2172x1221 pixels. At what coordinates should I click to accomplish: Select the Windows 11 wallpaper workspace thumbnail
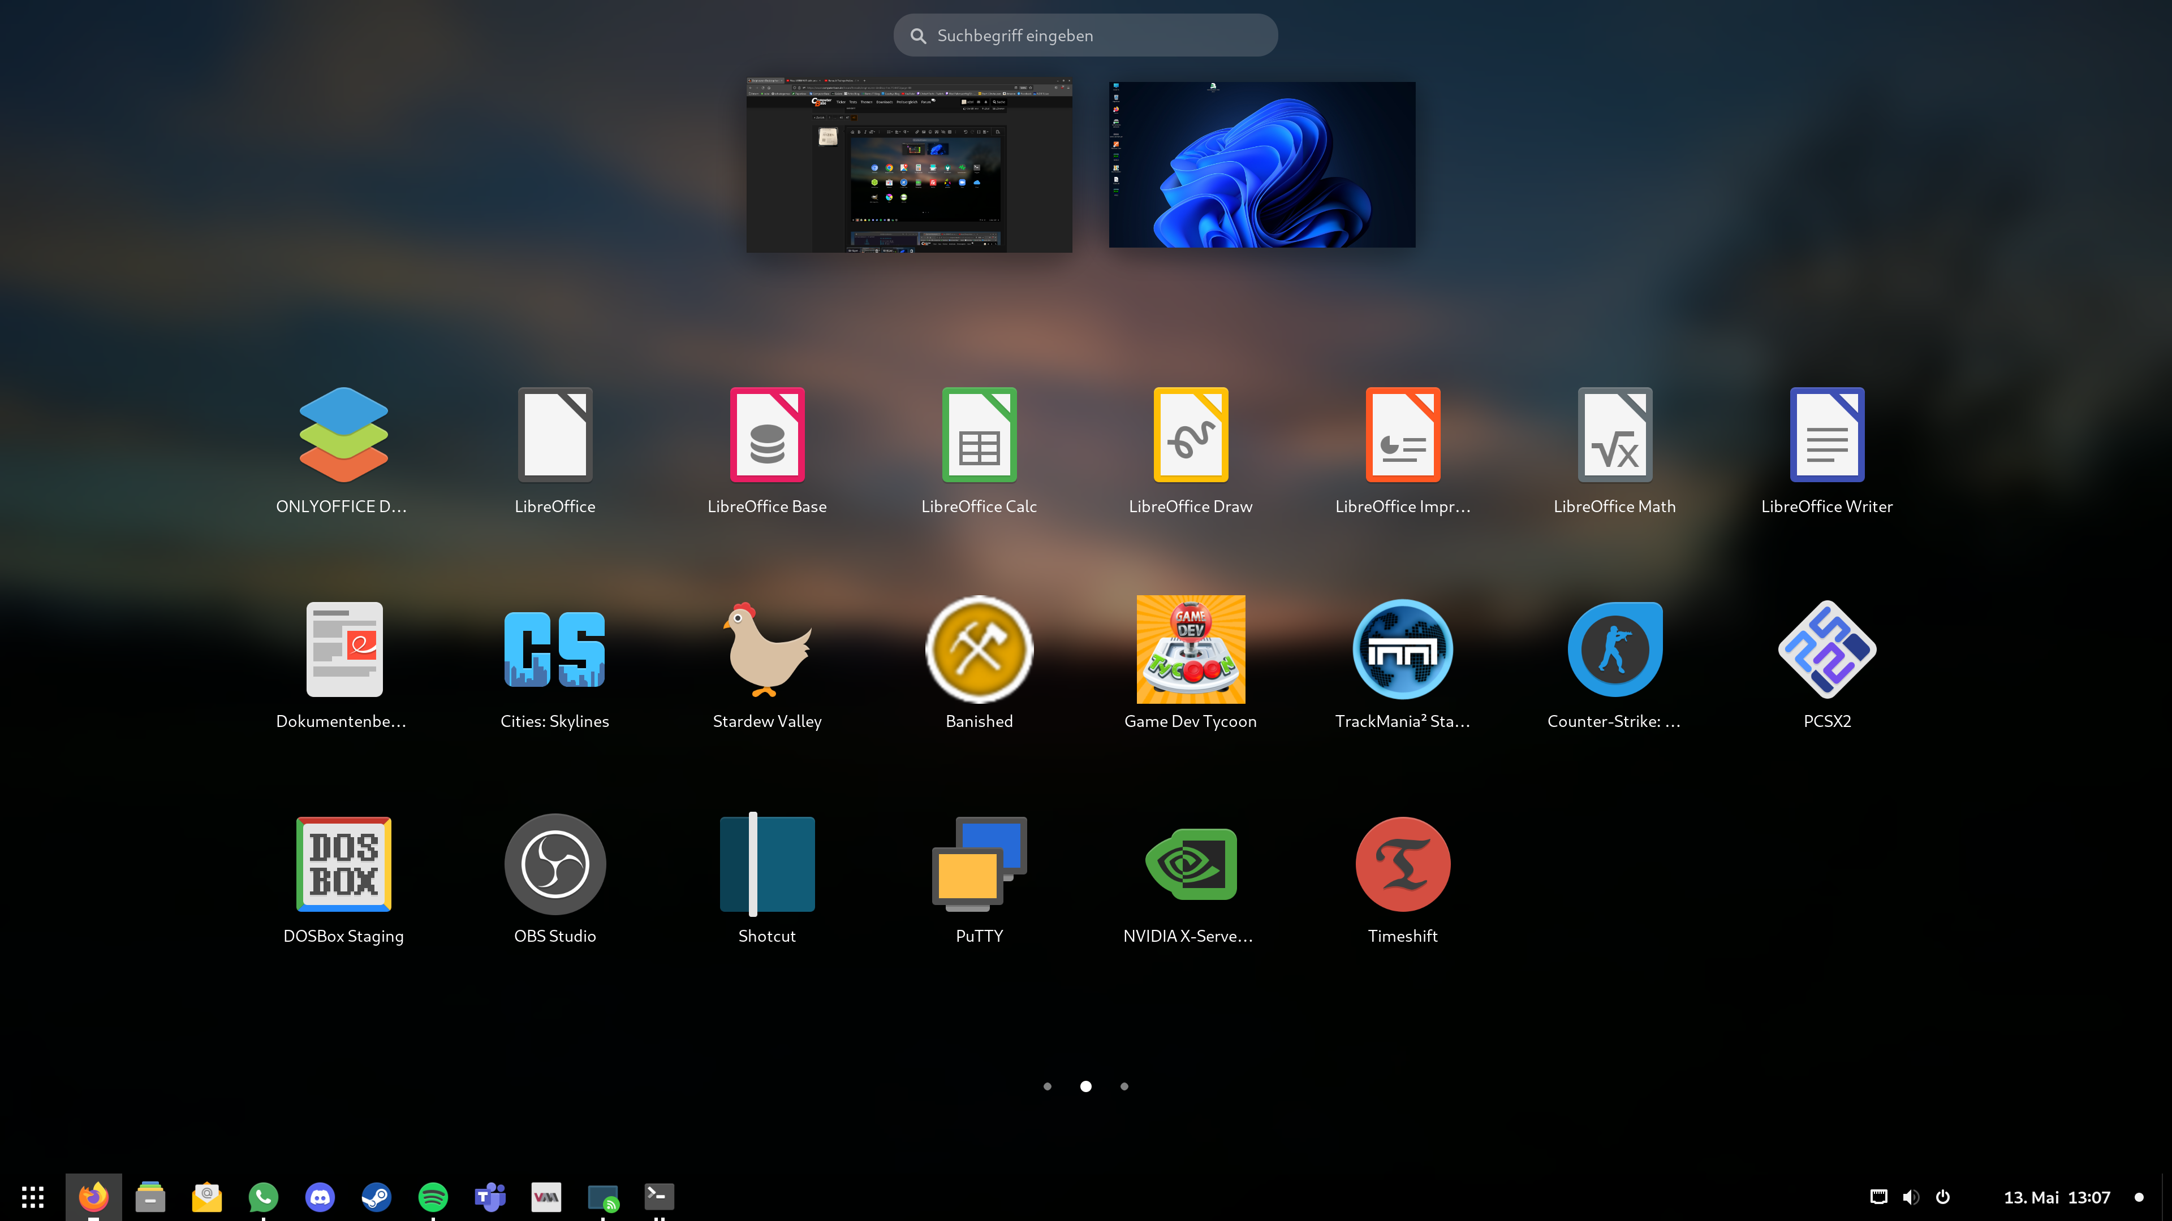tap(1261, 164)
